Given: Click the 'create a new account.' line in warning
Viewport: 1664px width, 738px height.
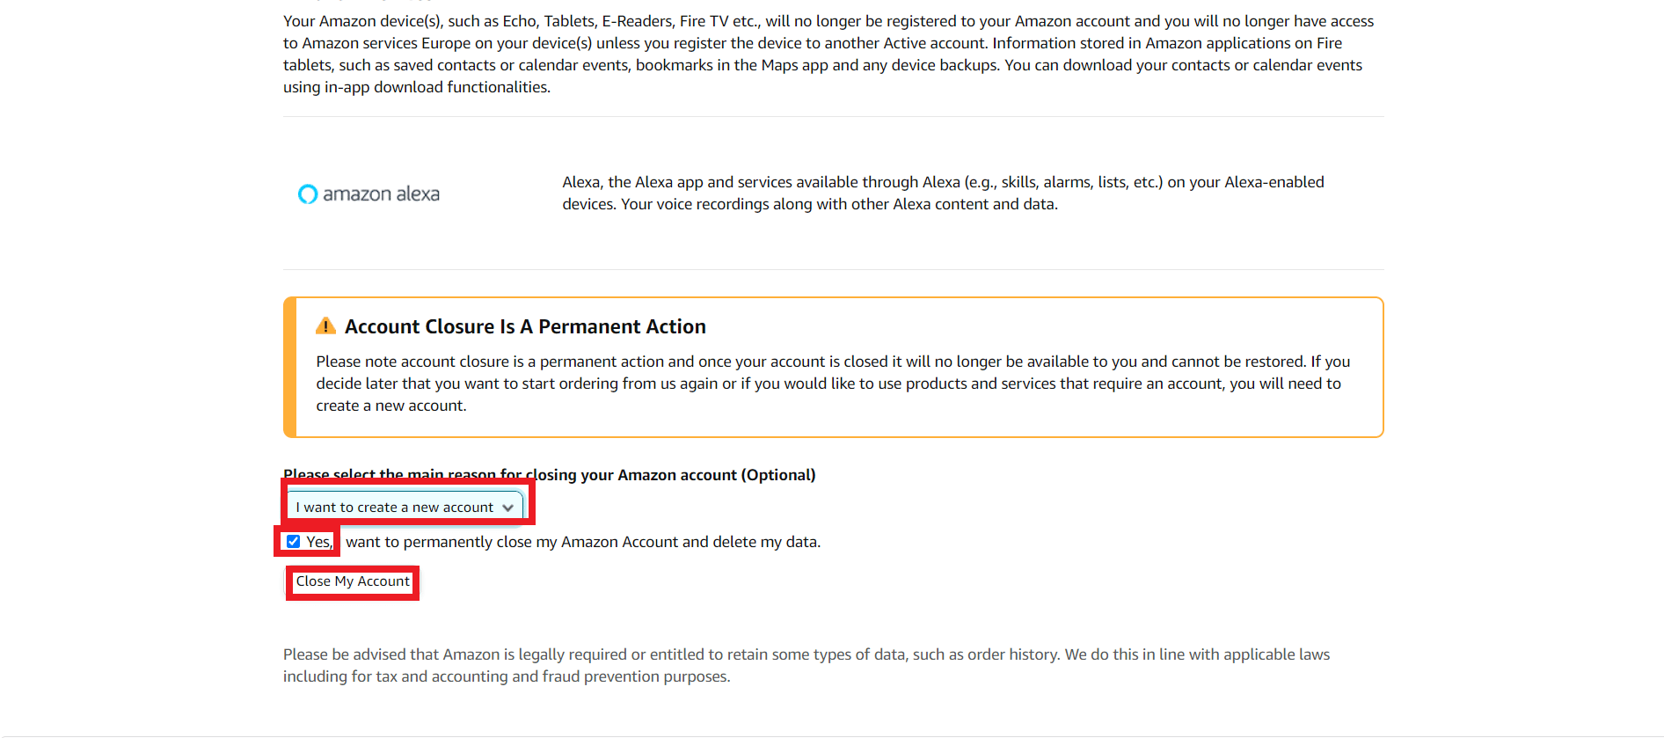Looking at the screenshot, I should pyautogui.click(x=391, y=406).
